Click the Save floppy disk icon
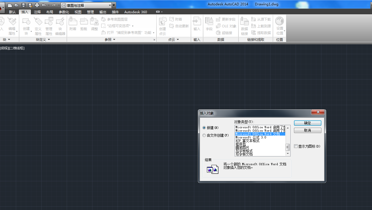 pyautogui.click(x=23, y=5)
